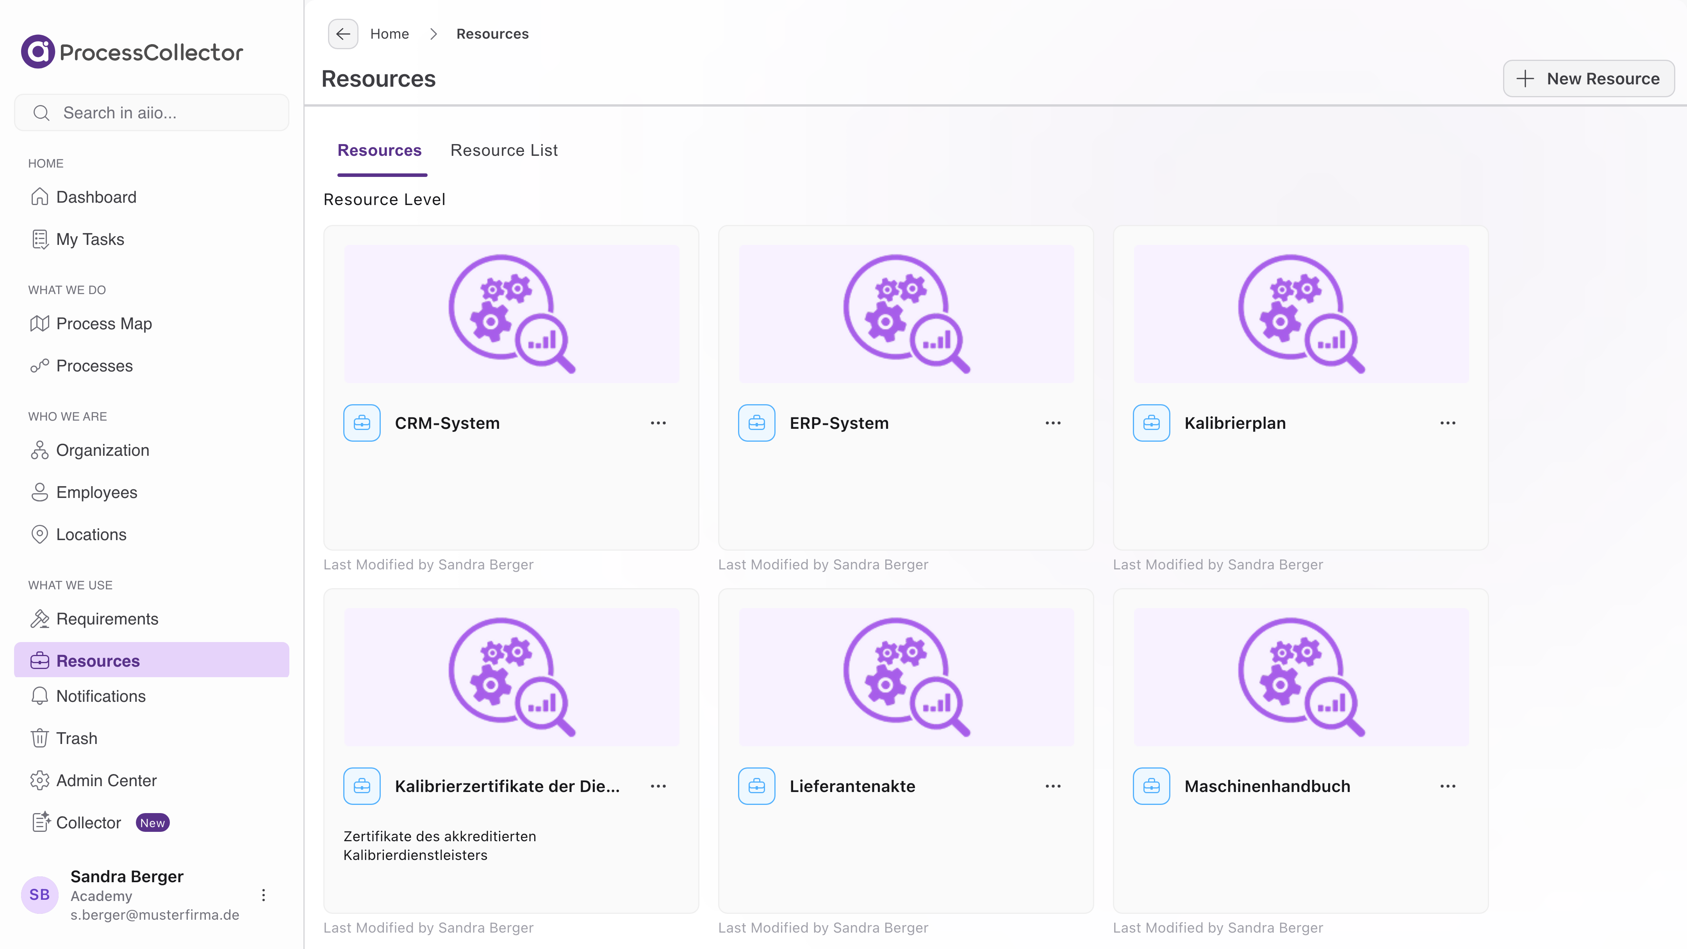The width and height of the screenshot is (1687, 949).
Task: Open Sandra Berger user menu dots
Action: pos(263,895)
